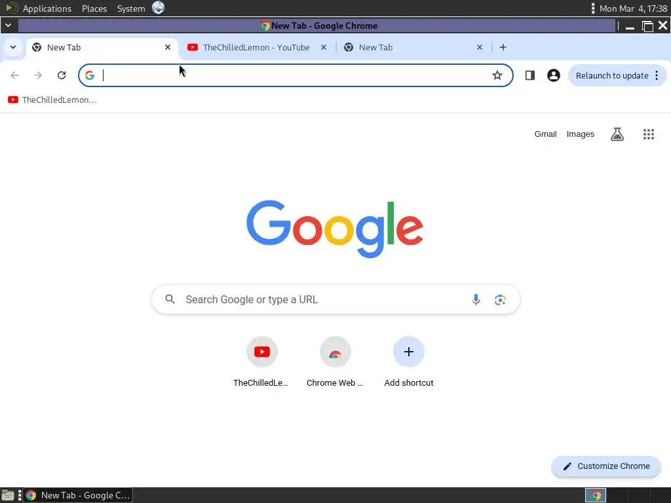Select New Tab - Google Chrome taskbar button
Image resolution: width=671 pixels, height=503 pixels.
pyautogui.click(x=78, y=495)
